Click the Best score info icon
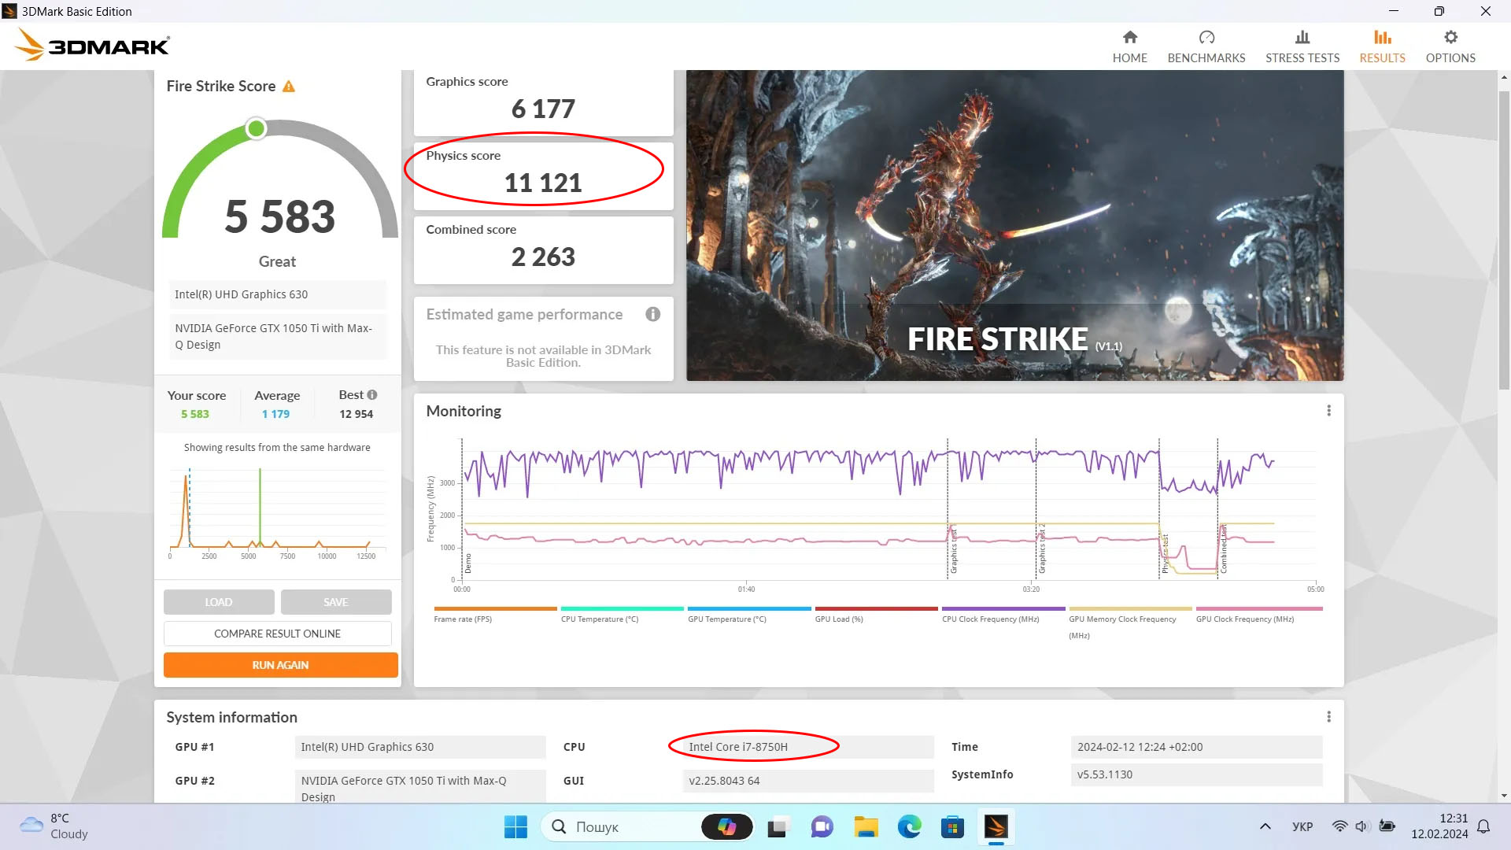 tap(372, 395)
